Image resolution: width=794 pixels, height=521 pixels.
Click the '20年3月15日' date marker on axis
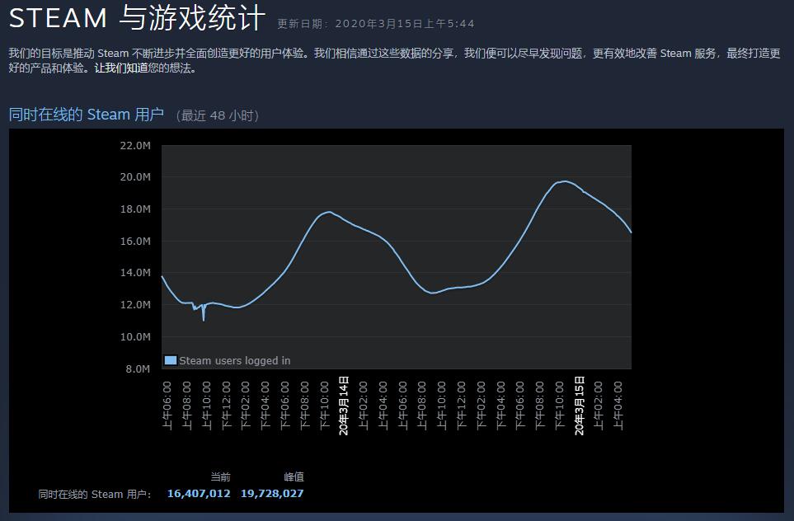579,405
